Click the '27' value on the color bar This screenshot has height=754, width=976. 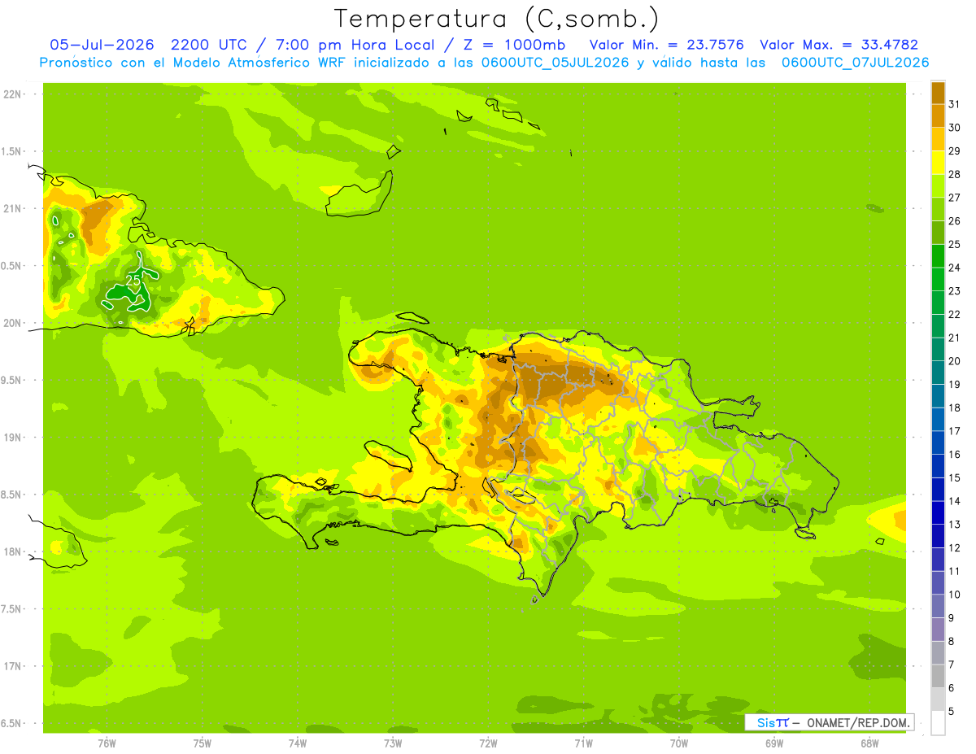(x=954, y=198)
